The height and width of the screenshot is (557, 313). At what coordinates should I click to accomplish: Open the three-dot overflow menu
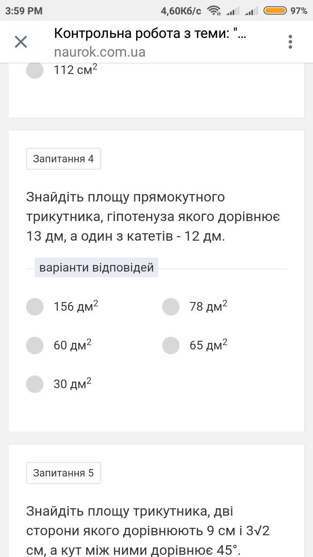290,42
